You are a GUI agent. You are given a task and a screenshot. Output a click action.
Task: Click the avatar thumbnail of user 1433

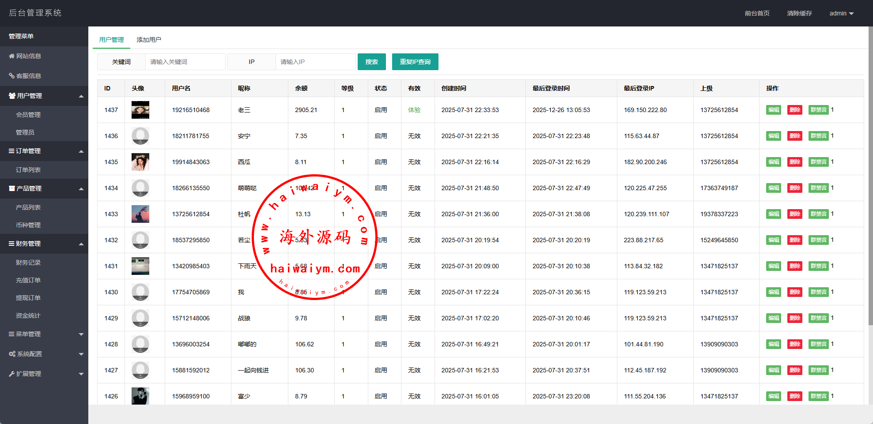[140, 214]
